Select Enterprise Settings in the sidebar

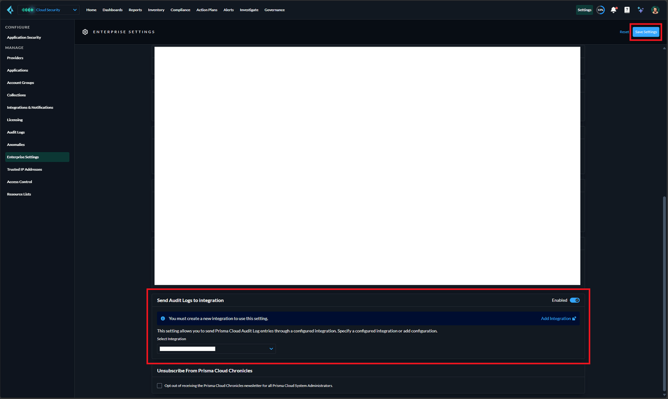(x=37, y=157)
